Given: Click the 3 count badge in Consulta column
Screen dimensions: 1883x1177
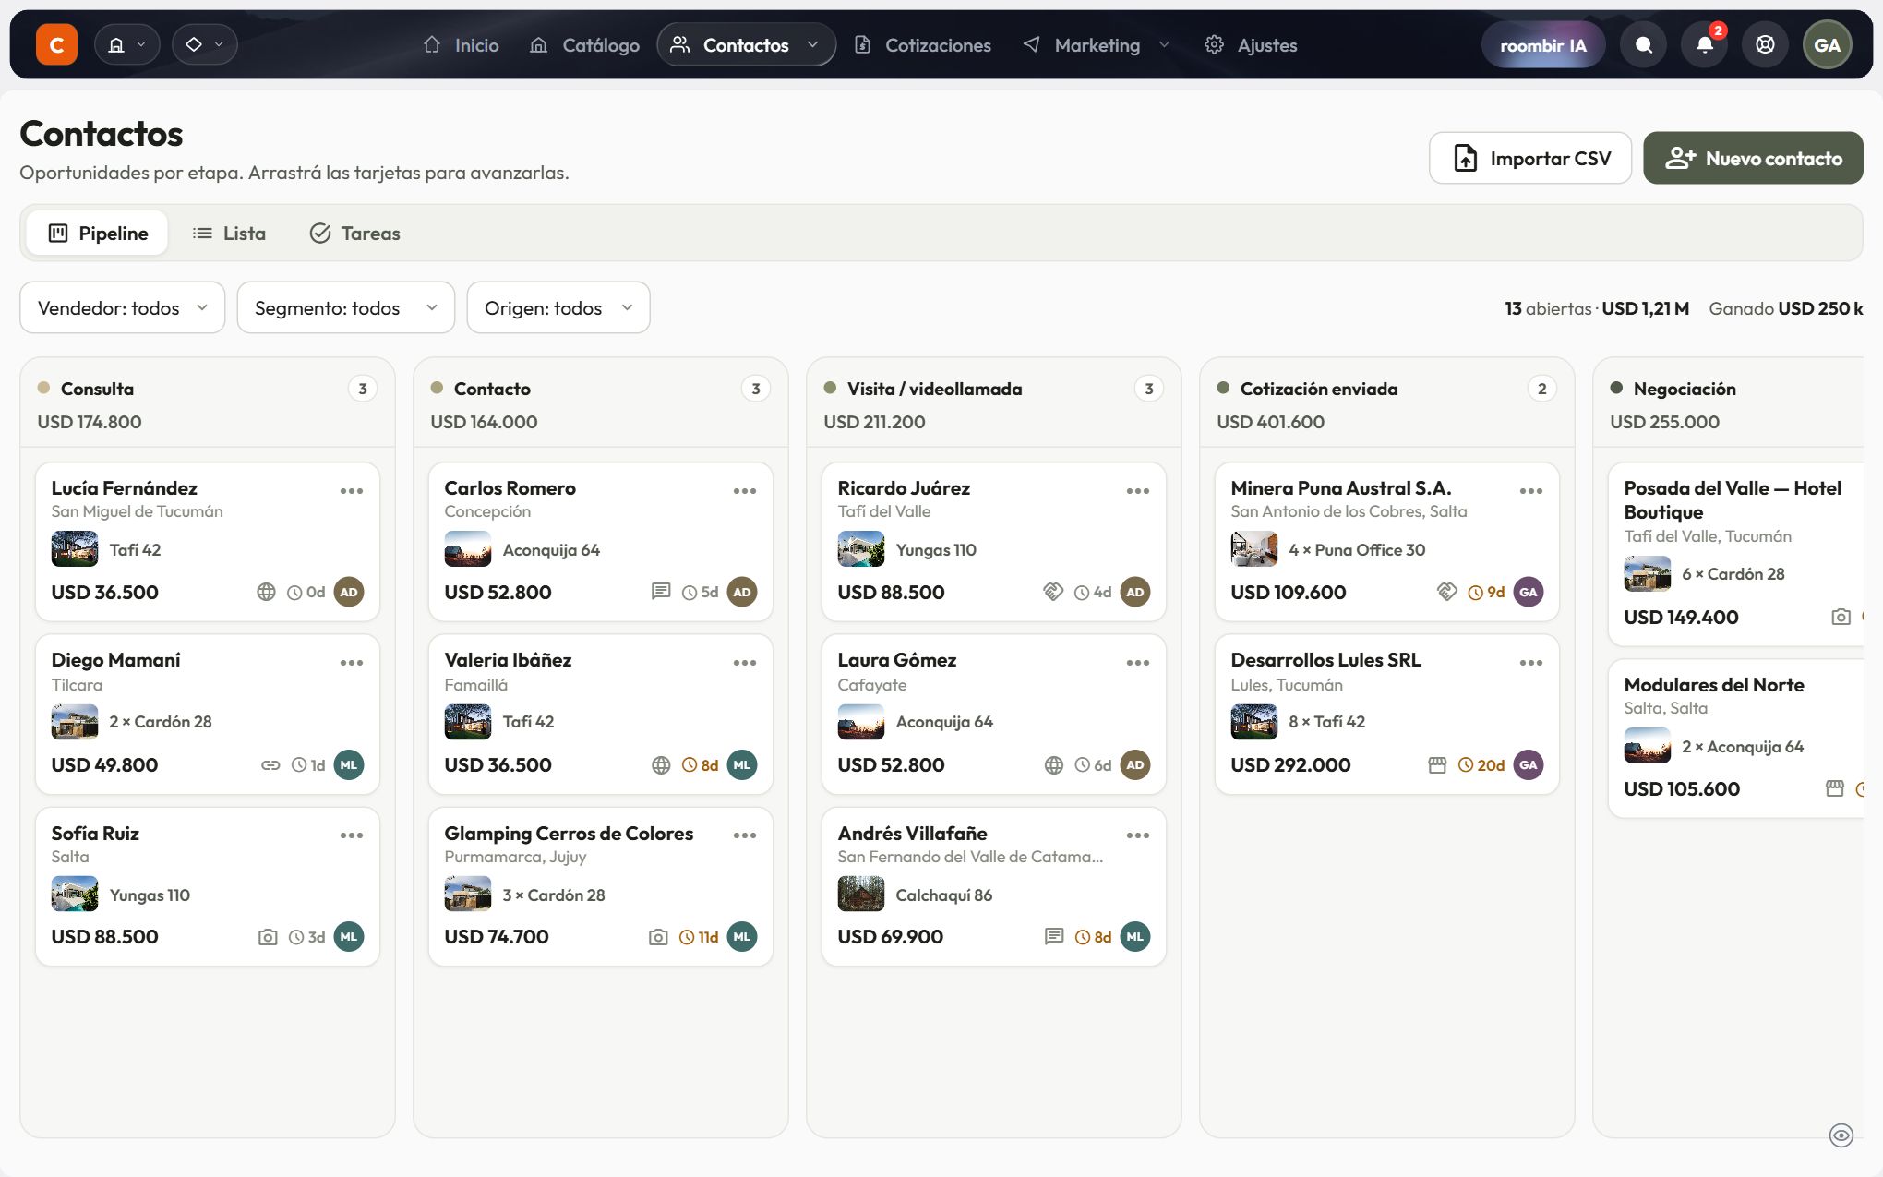Looking at the screenshot, I should pos(363,389).
